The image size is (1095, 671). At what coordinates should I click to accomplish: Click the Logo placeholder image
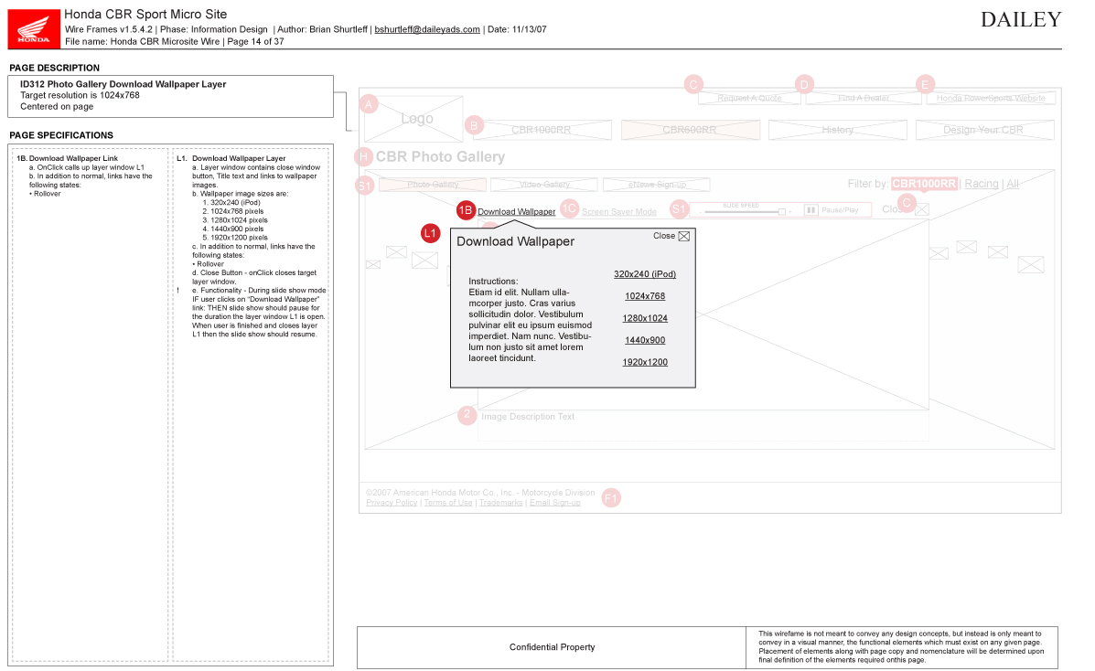pyautogui.click(x=413, y=119)
